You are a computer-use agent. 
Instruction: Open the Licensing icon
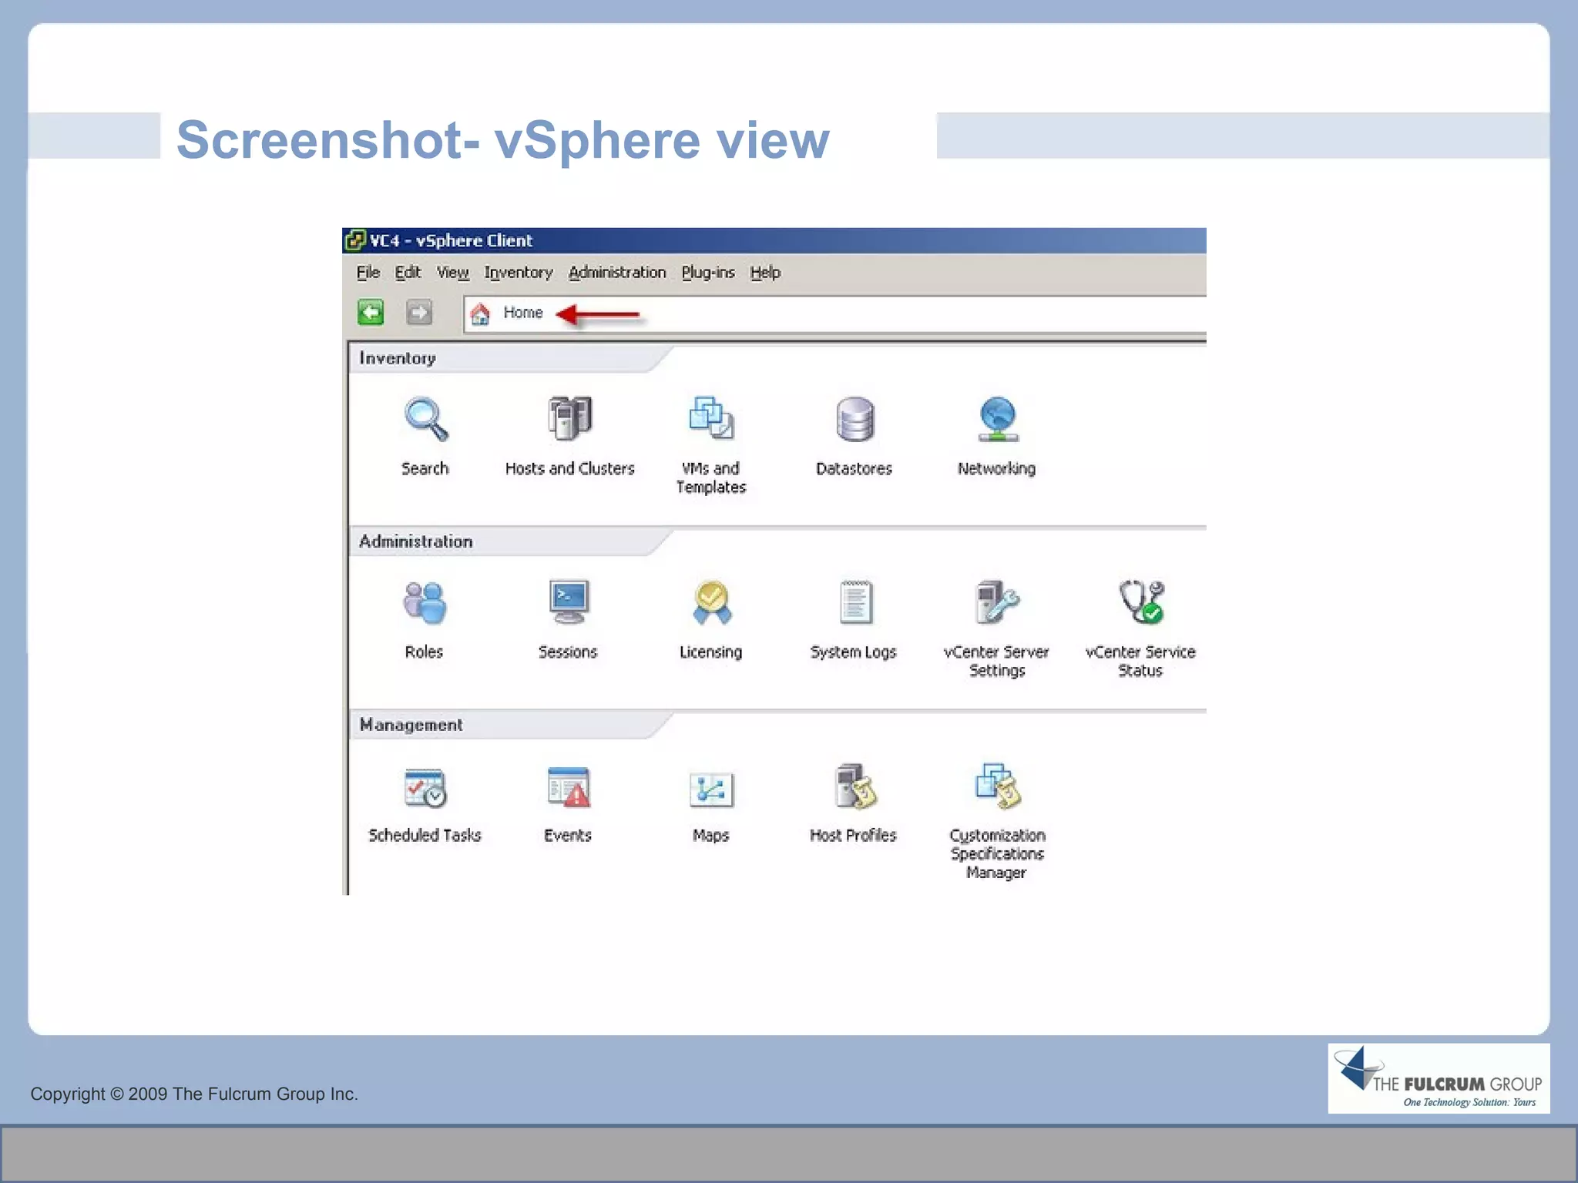711,602
